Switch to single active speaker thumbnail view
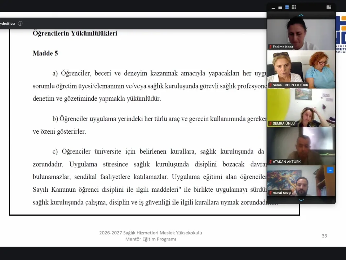 (280, 8)
